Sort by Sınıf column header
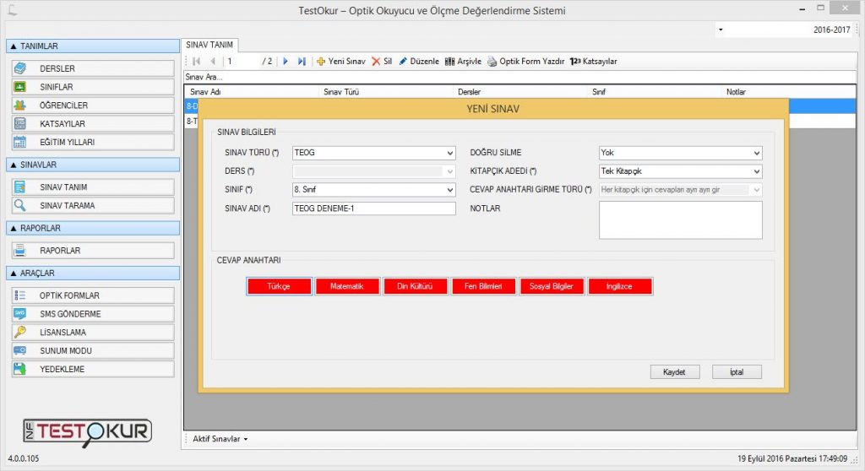The width and height of the screenshot is (865, 471). 655,91
